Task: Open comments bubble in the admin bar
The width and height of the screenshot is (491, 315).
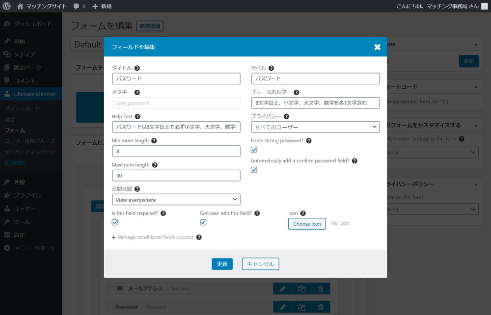Action: pyautogui.click(x=79, y=6)
